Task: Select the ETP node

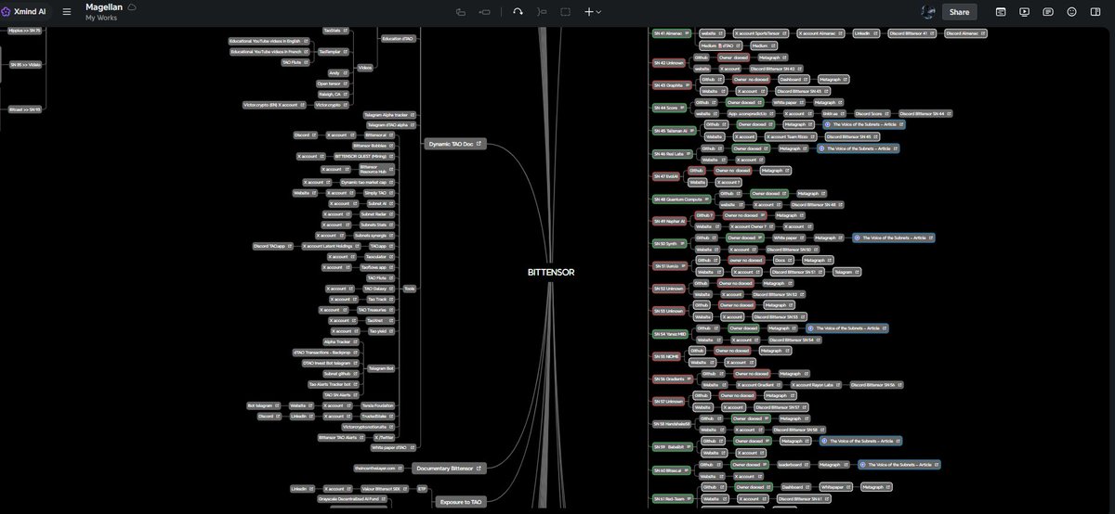Action: coord(422,488)
